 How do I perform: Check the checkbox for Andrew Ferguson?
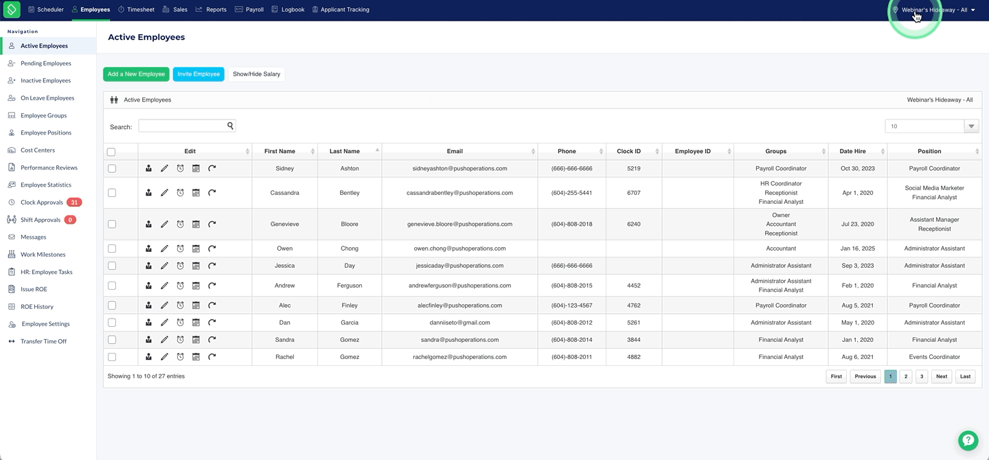coord(112,286)
